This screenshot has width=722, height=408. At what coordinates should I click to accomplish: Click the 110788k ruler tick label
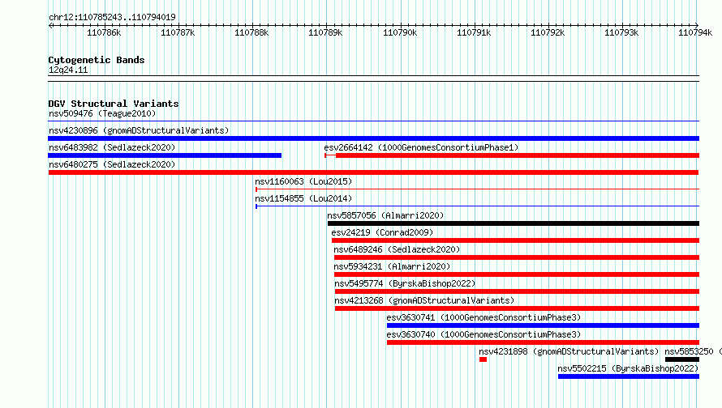tap(251, 32)
